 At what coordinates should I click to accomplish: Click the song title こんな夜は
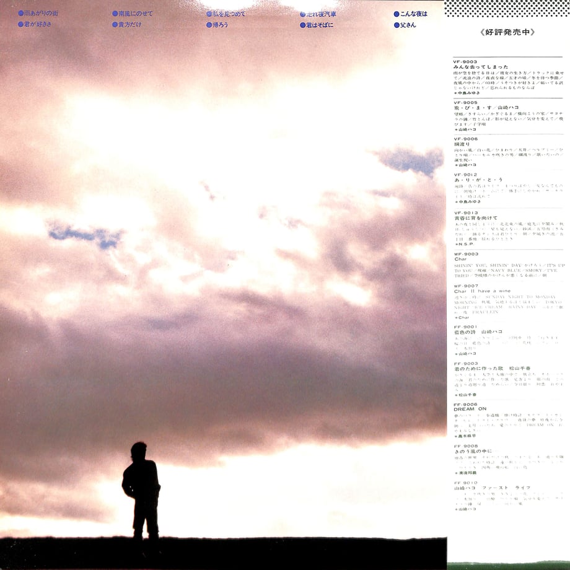point(414,14)
